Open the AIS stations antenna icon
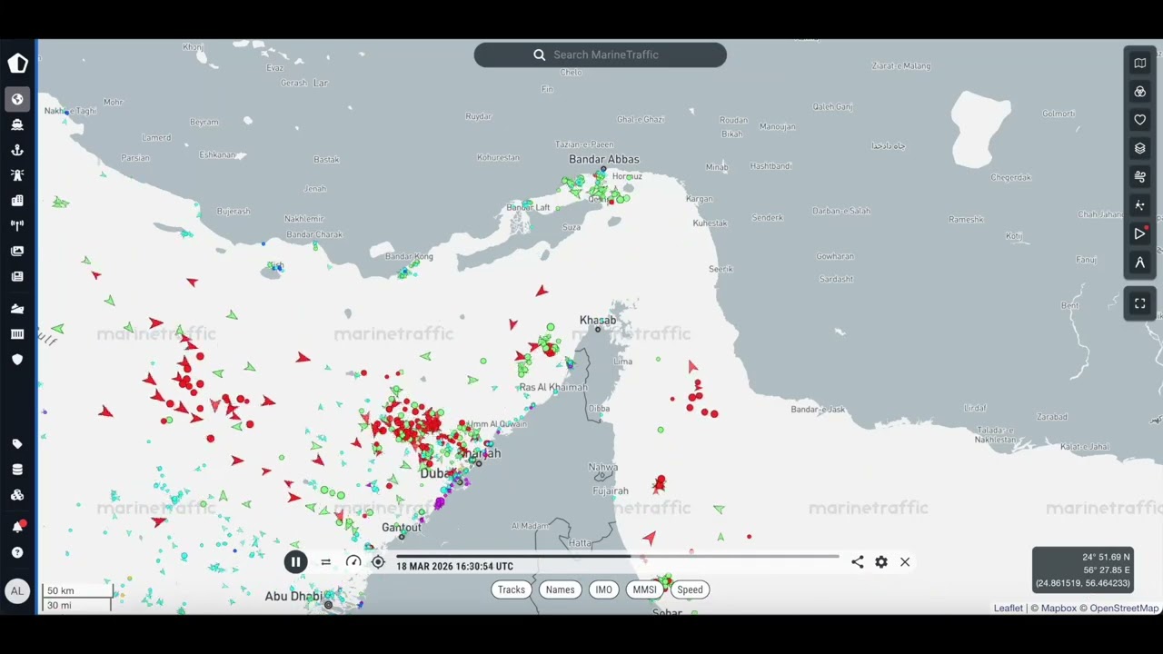The width and height of the screenshot is (1163, 654). (17, 225)
